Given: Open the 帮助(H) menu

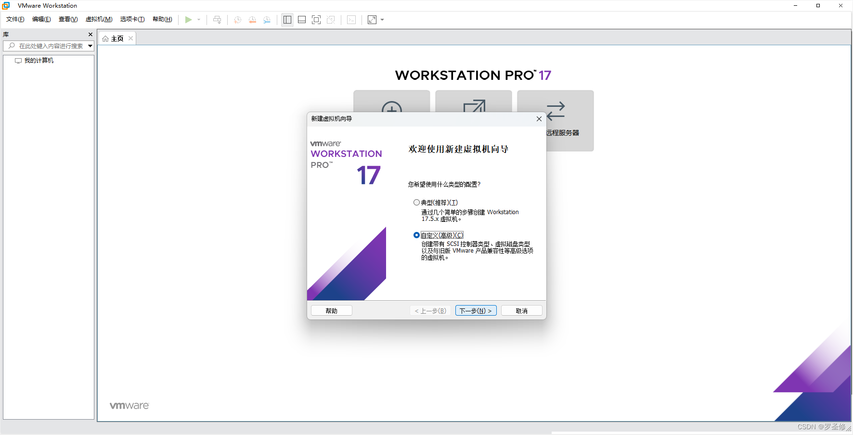Looking at the screenshot, I should click(x=162, y=19).
